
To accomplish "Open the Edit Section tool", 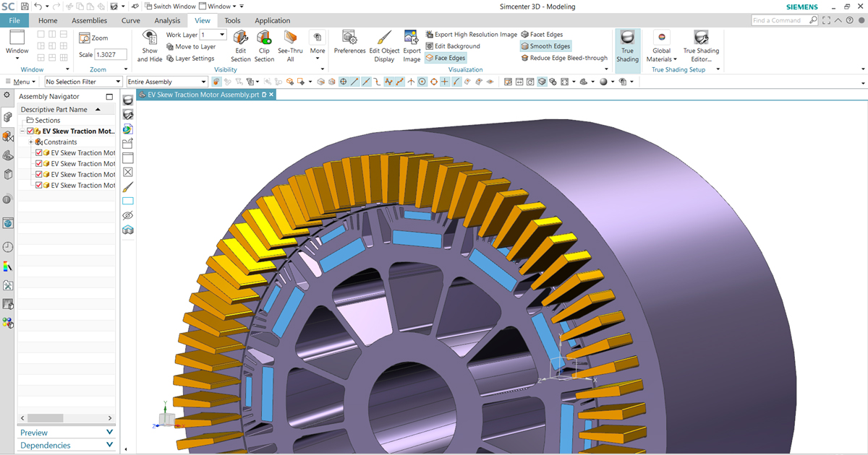I will pyautogui.click(x=241, y=38).
